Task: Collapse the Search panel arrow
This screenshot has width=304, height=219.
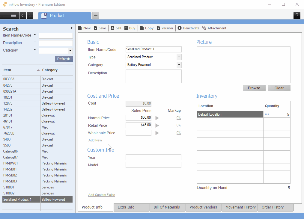Action: [72, 28]
